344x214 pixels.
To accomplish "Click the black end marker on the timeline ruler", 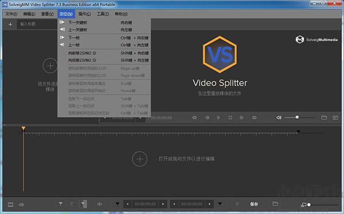I will pyautogui.click(x=298, y=131).
